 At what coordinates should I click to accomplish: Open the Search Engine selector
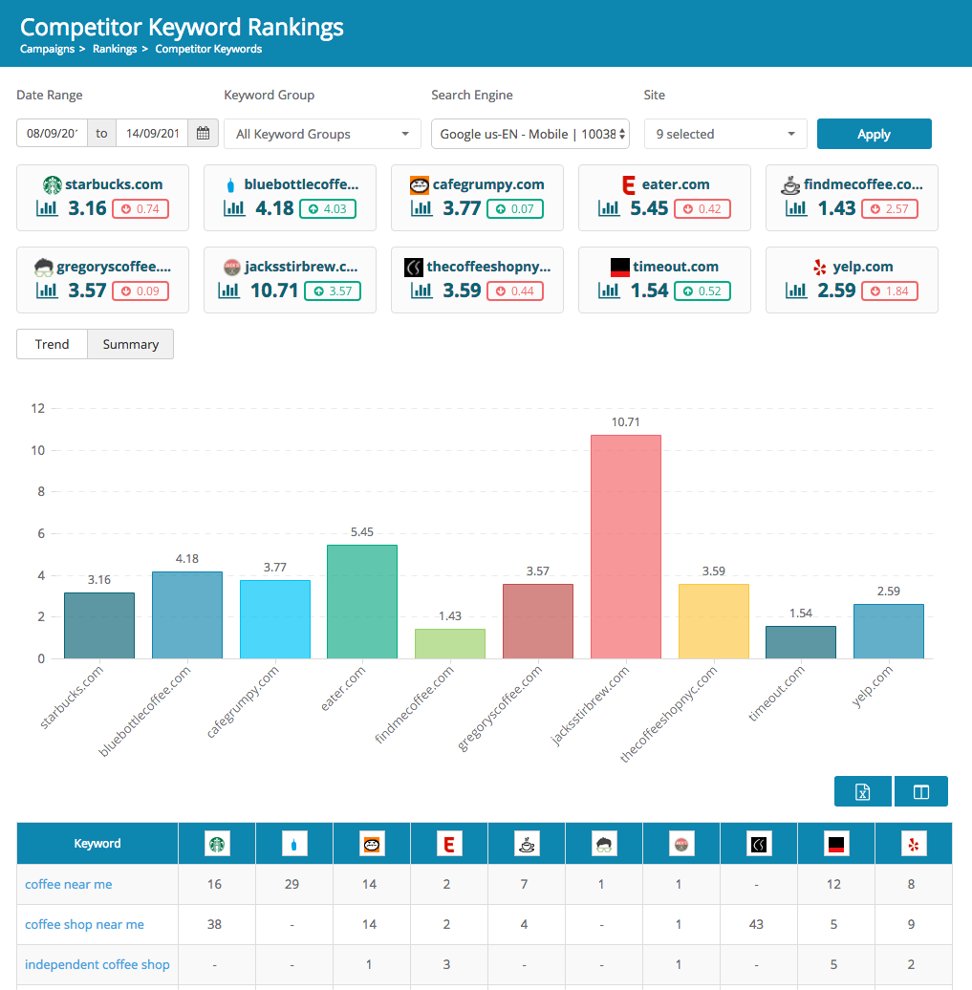(529, 134)
